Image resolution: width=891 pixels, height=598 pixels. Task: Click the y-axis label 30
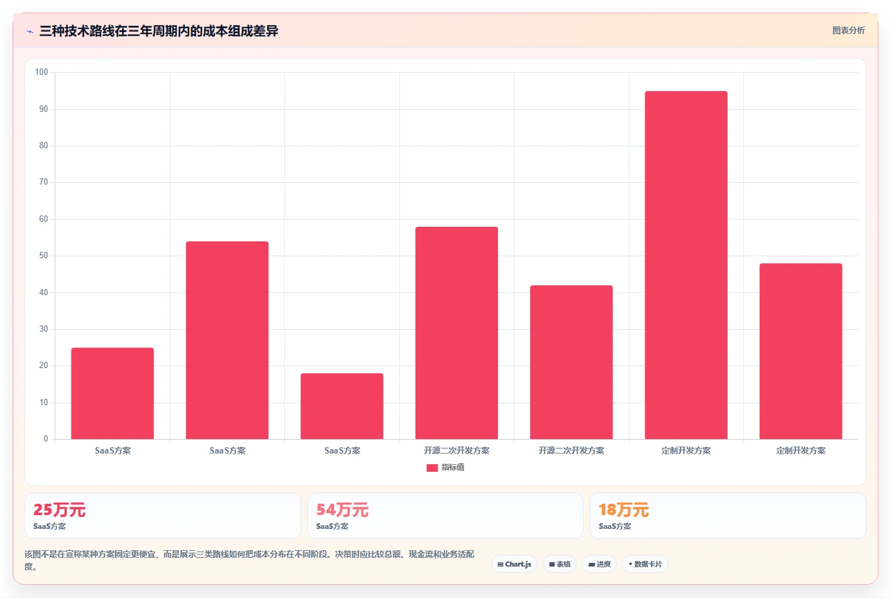coord(43,329)
